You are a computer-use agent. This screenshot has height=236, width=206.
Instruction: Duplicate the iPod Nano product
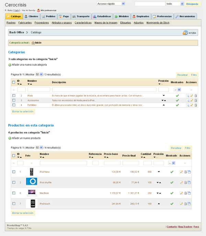189,172
